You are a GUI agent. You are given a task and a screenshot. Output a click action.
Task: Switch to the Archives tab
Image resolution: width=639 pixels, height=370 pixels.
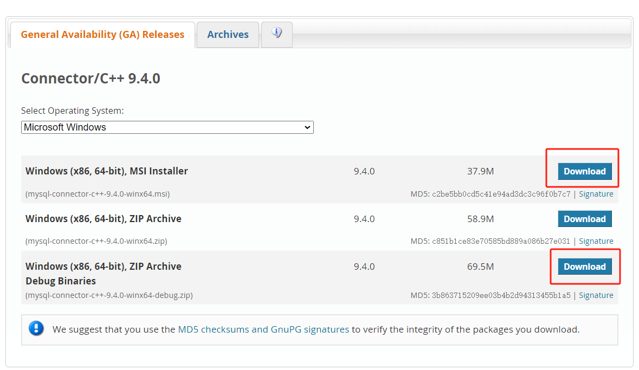pos(228,35)
